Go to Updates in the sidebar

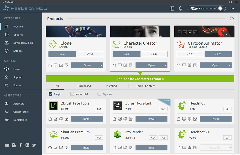[18, 35]
